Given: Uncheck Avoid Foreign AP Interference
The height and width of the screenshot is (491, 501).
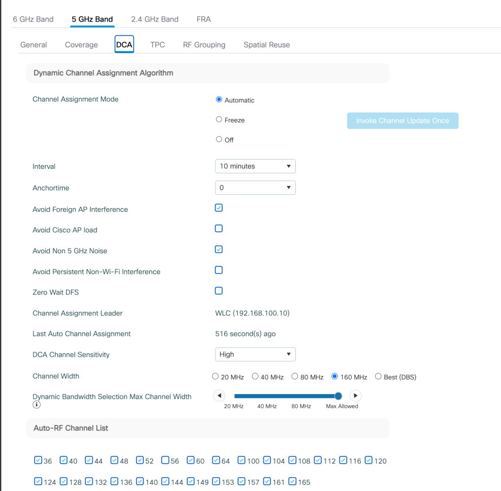Looking at the screenshot, I should (219, 208).
